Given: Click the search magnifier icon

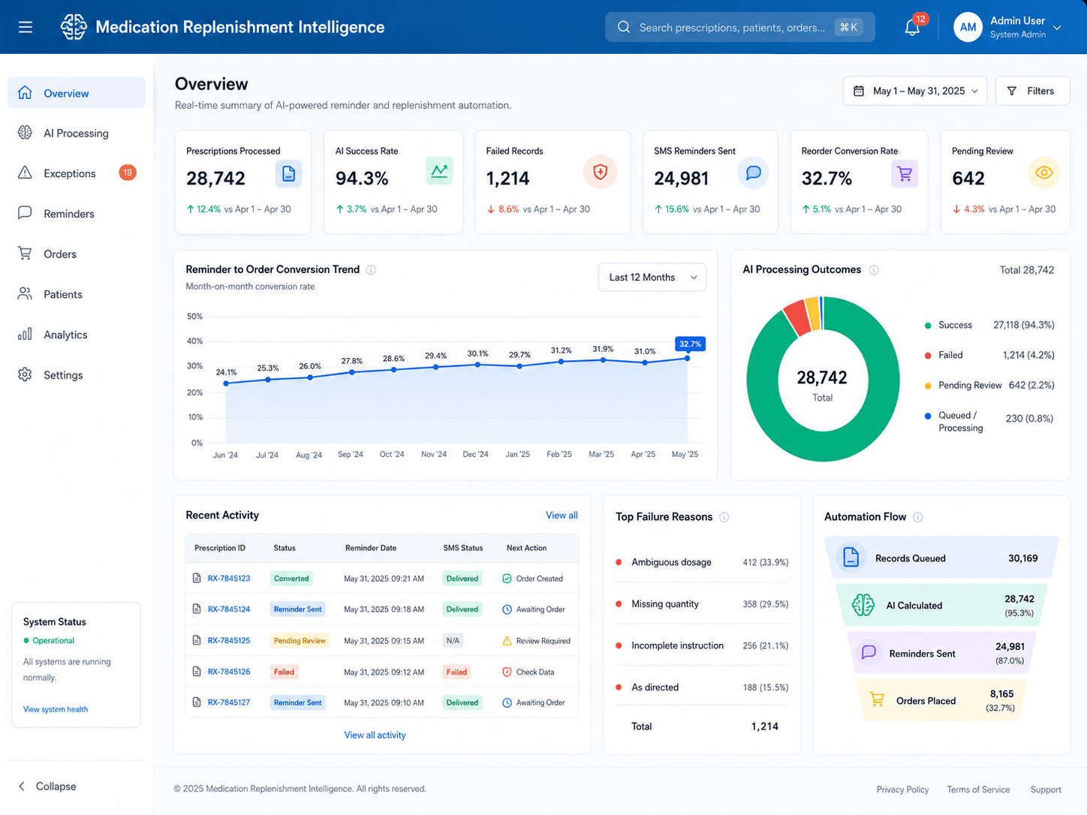Looking at the screenshot, I should coord(624,27).
